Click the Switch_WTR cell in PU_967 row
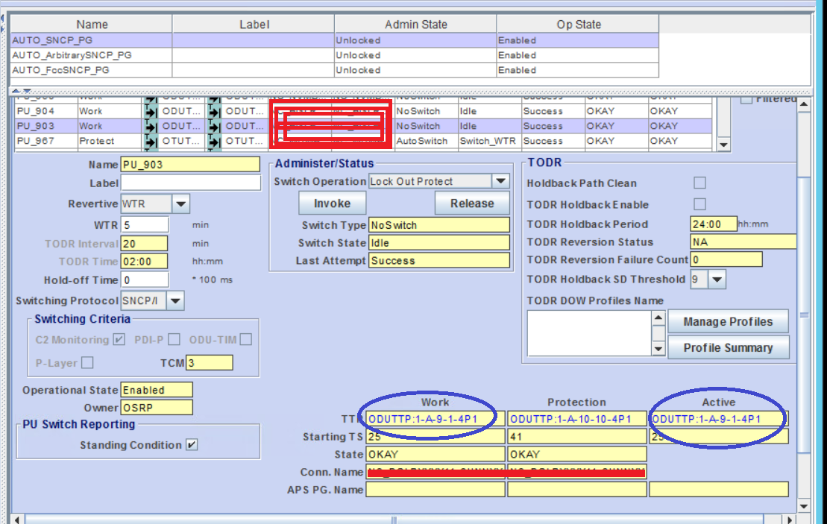The height and width of the screenshot is (524, 827). click(x=489, y=141)
